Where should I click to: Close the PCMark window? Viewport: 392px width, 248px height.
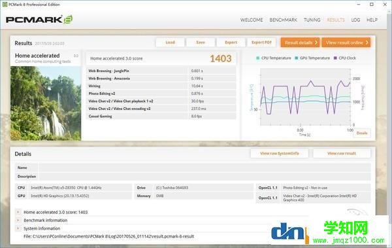click(x=385, y=5)
